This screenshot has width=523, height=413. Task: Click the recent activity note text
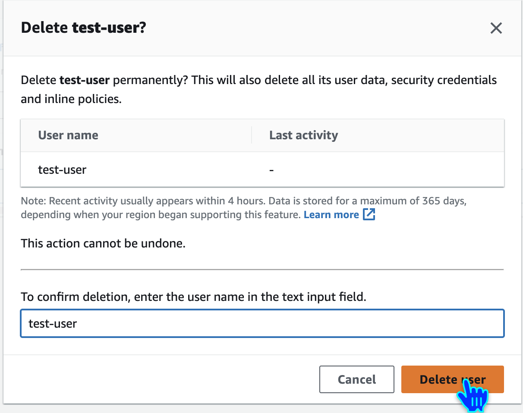click(173, 201)
